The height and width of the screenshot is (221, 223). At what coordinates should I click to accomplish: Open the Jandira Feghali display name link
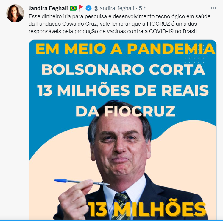[x=48, y=8]
